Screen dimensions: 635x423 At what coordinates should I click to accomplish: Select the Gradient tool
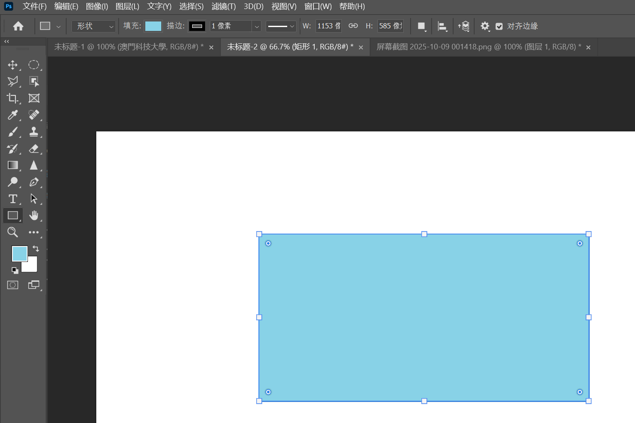(x=13, y=165)
